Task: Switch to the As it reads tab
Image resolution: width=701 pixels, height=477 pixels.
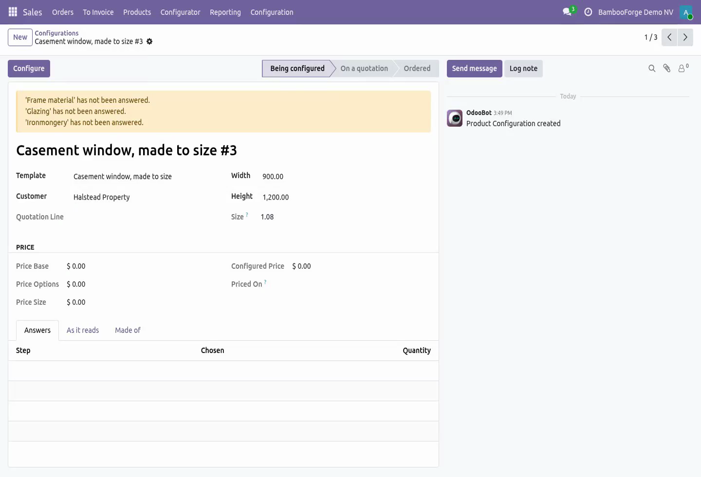Action: click(x=83, y=330)
